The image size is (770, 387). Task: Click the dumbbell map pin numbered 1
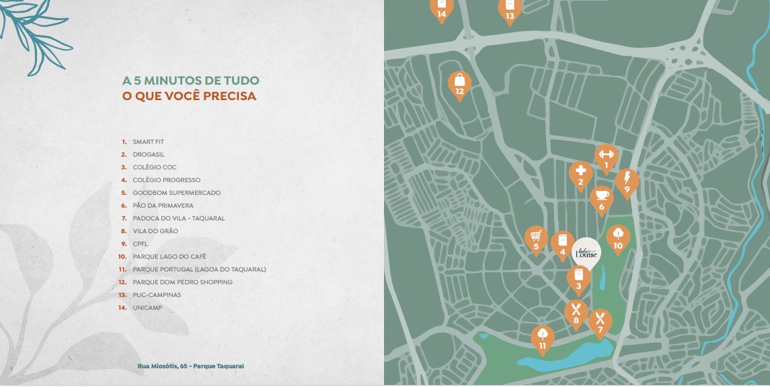pos(605,157)
